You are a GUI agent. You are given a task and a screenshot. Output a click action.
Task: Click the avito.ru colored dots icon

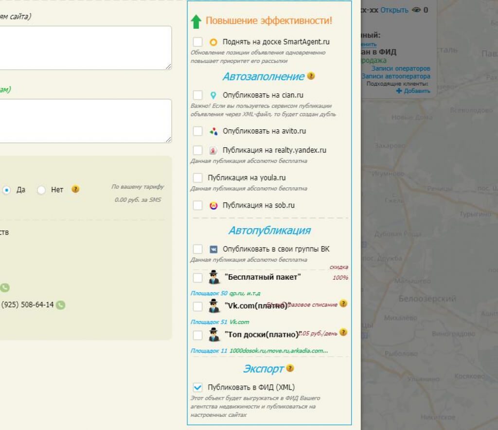click(x=213, y=131)
